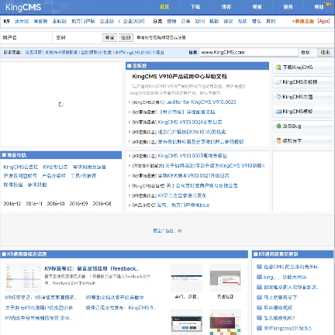Click the comment icon beside the 'king, ,' post
This screenshot has width=335, height=335.
tap(259, 277)
